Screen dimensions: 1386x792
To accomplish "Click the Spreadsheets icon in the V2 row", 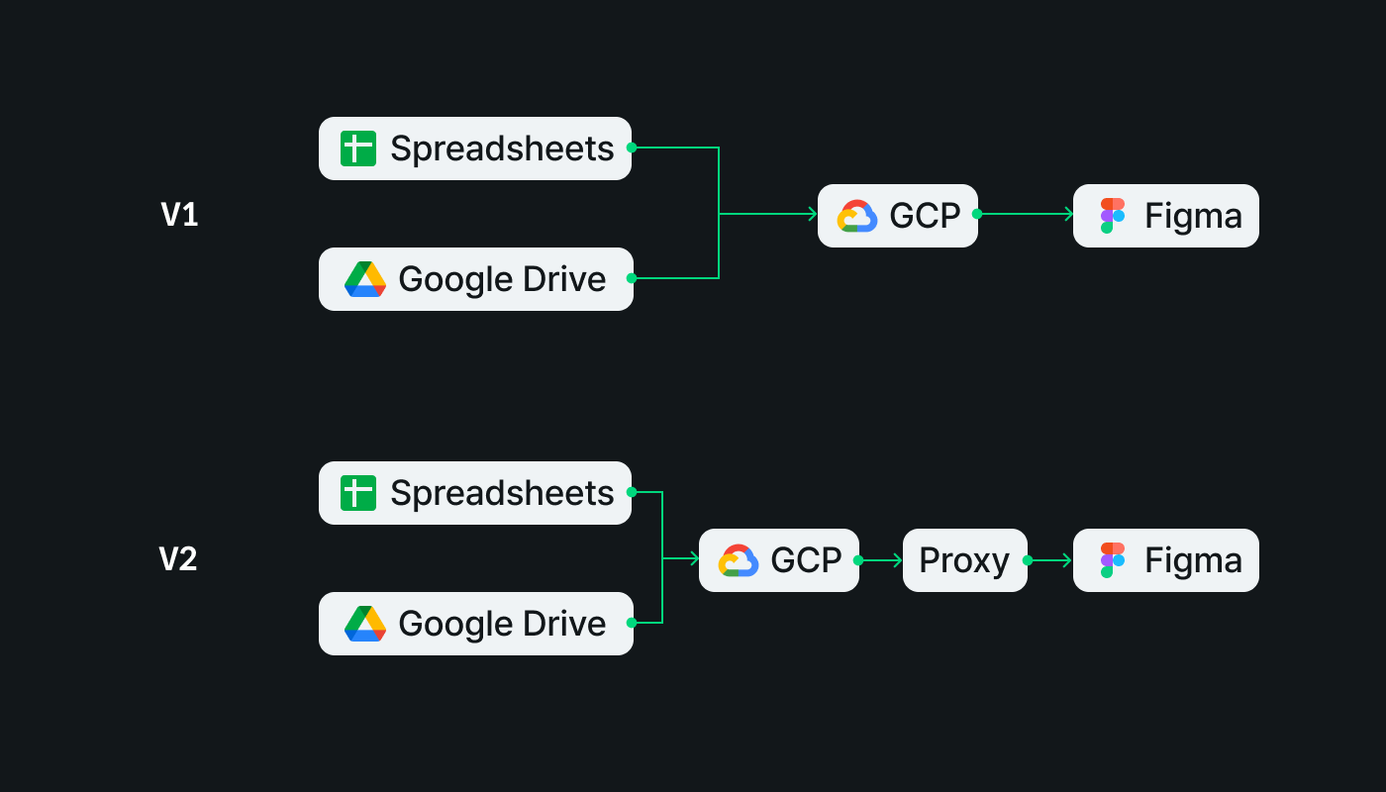I will click(358, 493).
